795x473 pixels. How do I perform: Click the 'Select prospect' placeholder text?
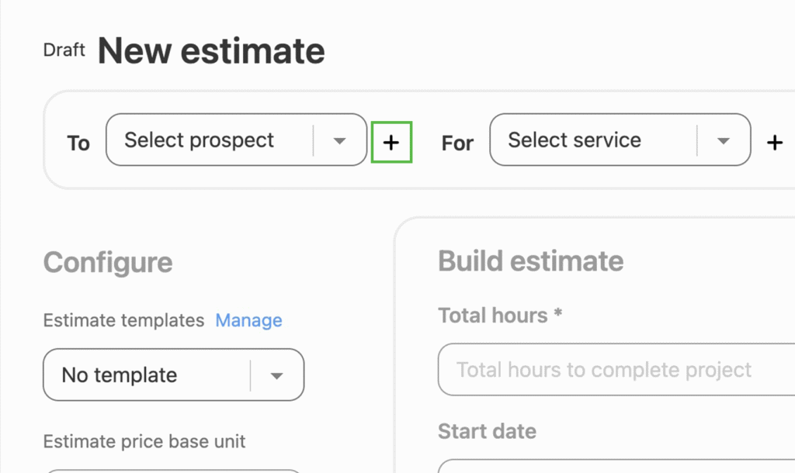pos(200,140)
